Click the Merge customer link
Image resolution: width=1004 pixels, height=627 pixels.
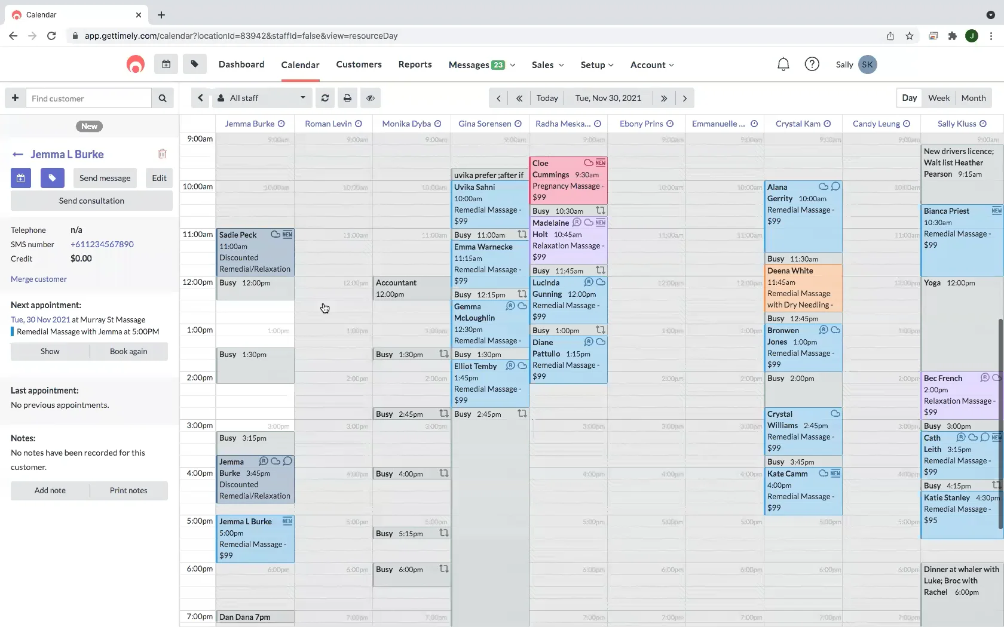[38, 279]
